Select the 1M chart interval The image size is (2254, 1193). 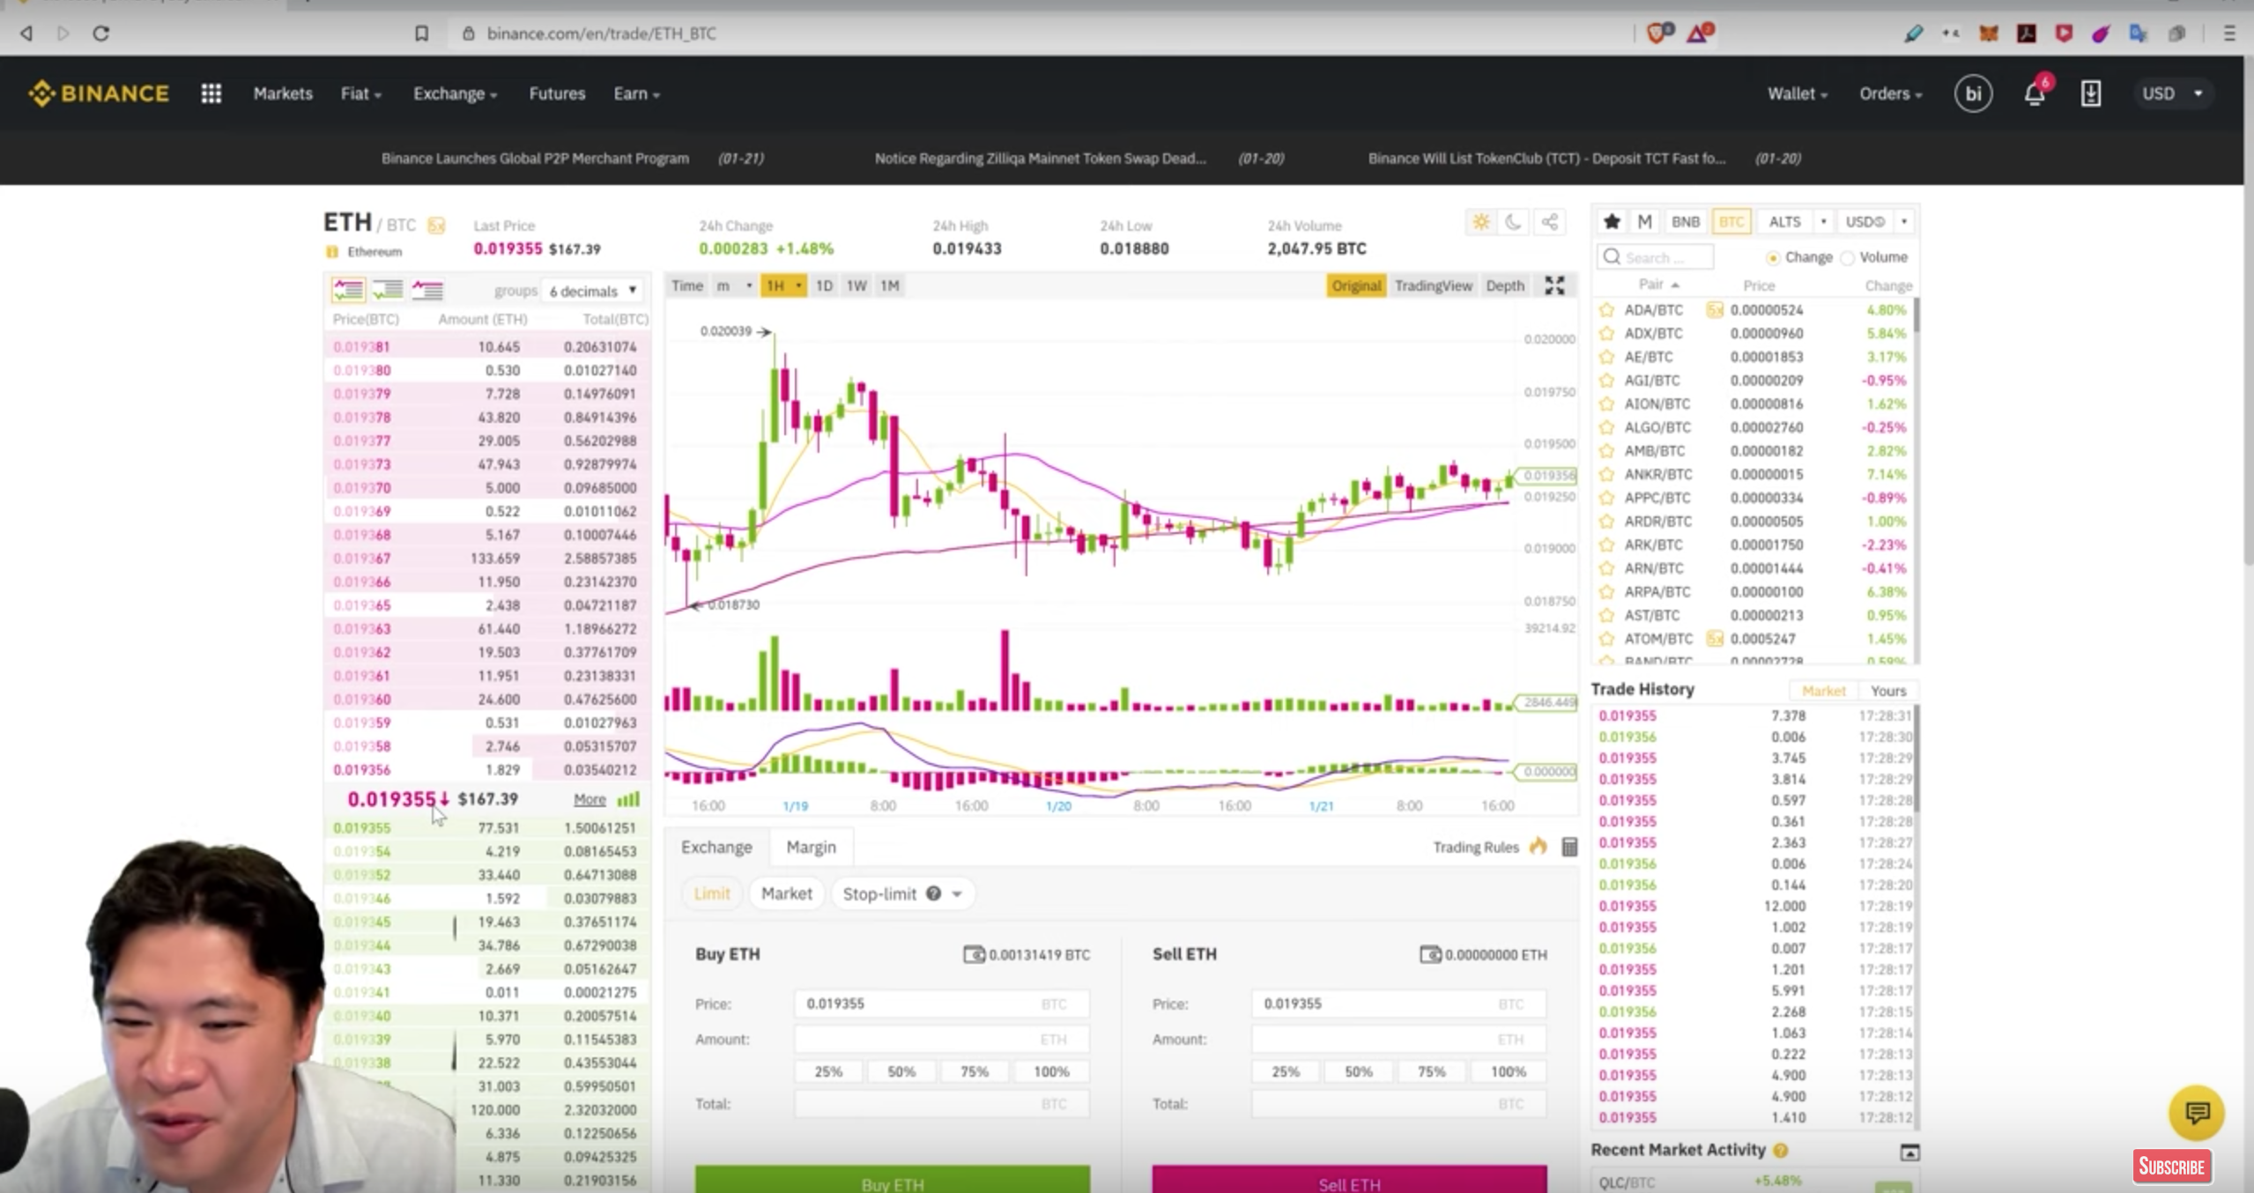point(890,285)
